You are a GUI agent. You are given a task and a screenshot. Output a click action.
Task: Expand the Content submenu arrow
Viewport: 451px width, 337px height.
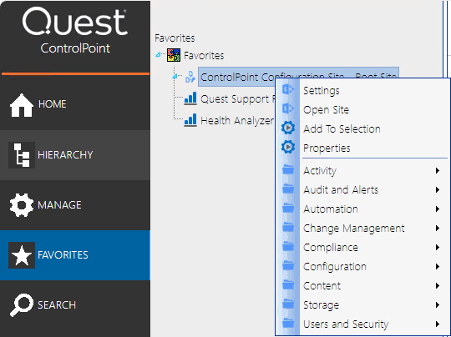[438, 286]
